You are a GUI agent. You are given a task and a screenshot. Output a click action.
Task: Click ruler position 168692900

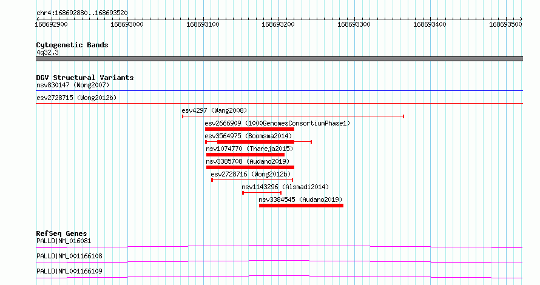(52, 24)
